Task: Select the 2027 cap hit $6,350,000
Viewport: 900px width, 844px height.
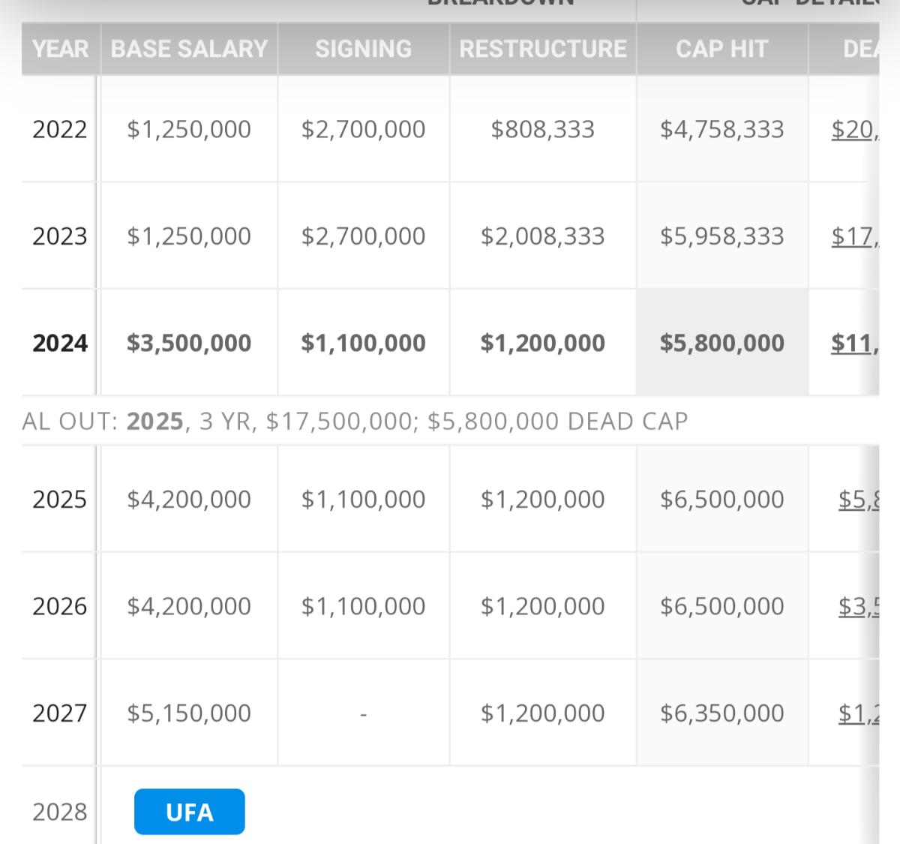Action: 721,713
